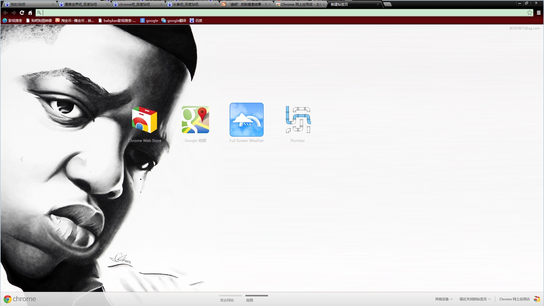Screen dimensions: 544x306
Task: Launch the Google Maps app icon
Action: point(195,120)
